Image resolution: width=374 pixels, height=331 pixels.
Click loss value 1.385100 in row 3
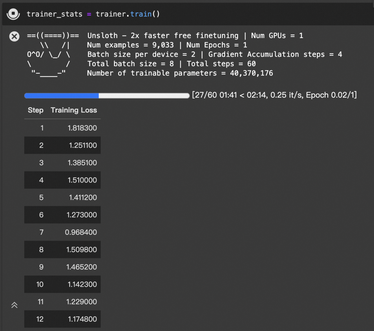[82, 163]
